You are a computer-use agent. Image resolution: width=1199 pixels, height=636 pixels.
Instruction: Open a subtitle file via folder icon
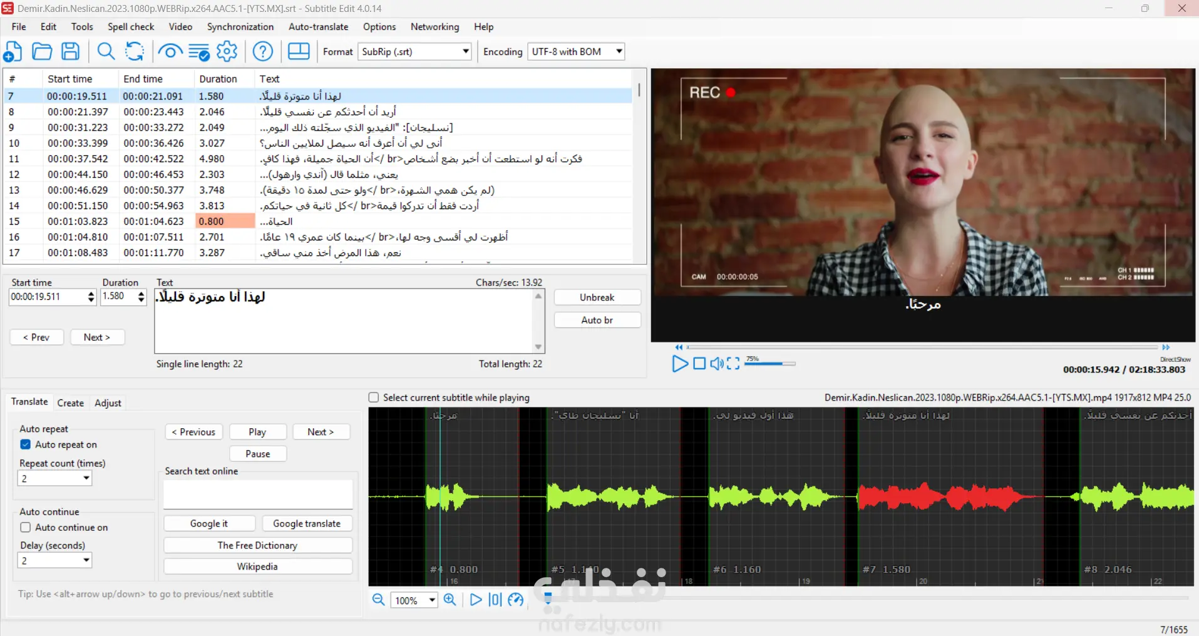(42, 51)
